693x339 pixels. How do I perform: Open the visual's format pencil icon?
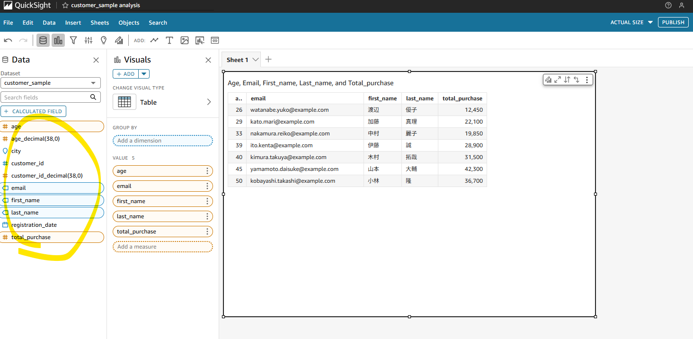(x=549, y=80)
